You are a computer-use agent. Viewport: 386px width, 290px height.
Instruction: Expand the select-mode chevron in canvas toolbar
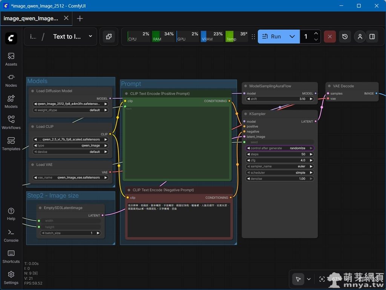tap(309, 279)
